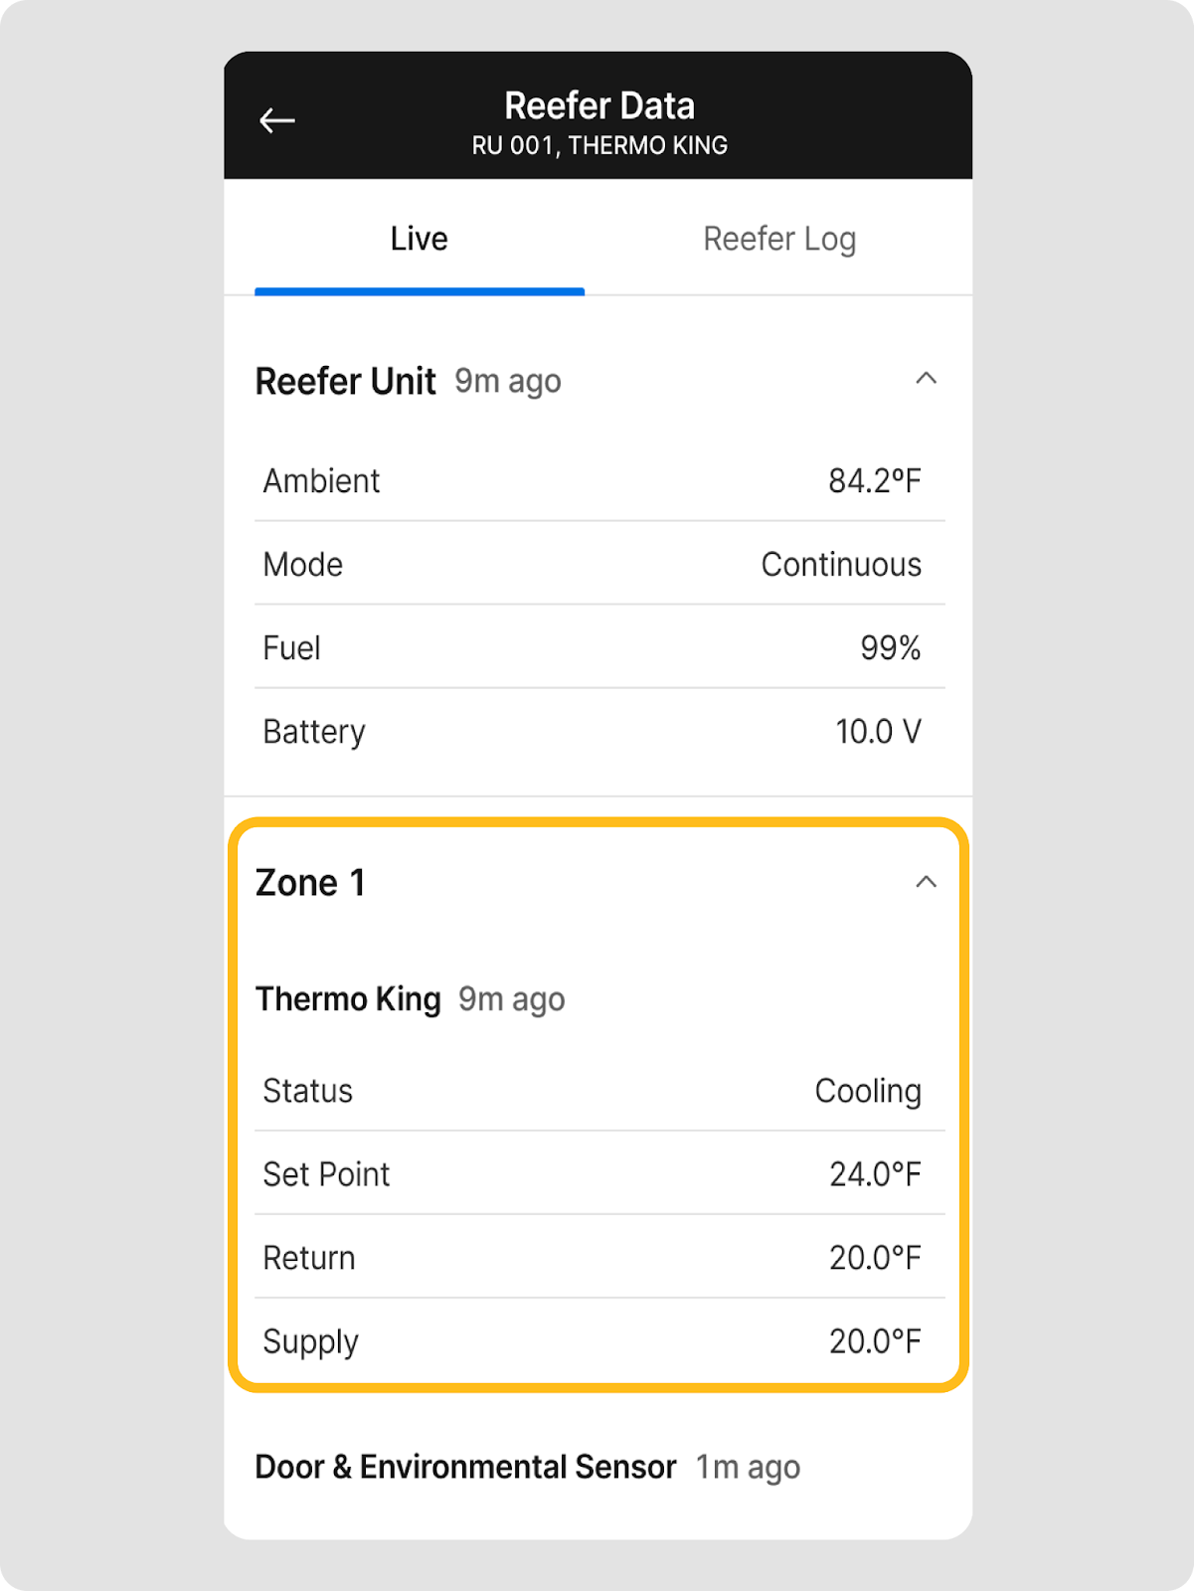This screenshot has height=1591, width=1194.
Task: Tap the back arrow in the header
Action: (277, 121)
